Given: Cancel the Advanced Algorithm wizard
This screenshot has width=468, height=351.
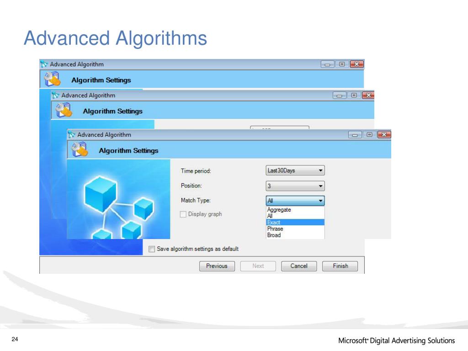Looking at the screenshot, I should point(299,266).
